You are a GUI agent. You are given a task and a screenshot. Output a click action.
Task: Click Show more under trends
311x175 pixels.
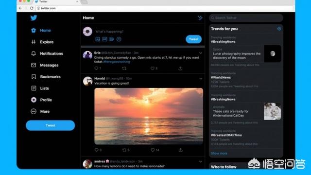pyautogui.click(x=219, y=154)
